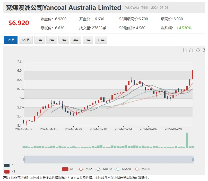This screenshot has height=181, width=208.
Task: Click the right handle of the zoom slider
Action: point(193,159)
